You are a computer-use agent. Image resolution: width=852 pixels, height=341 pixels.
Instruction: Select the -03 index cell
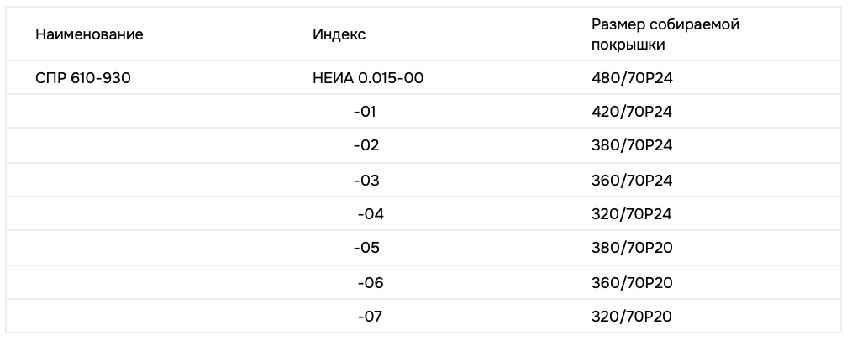click(366, 180)
